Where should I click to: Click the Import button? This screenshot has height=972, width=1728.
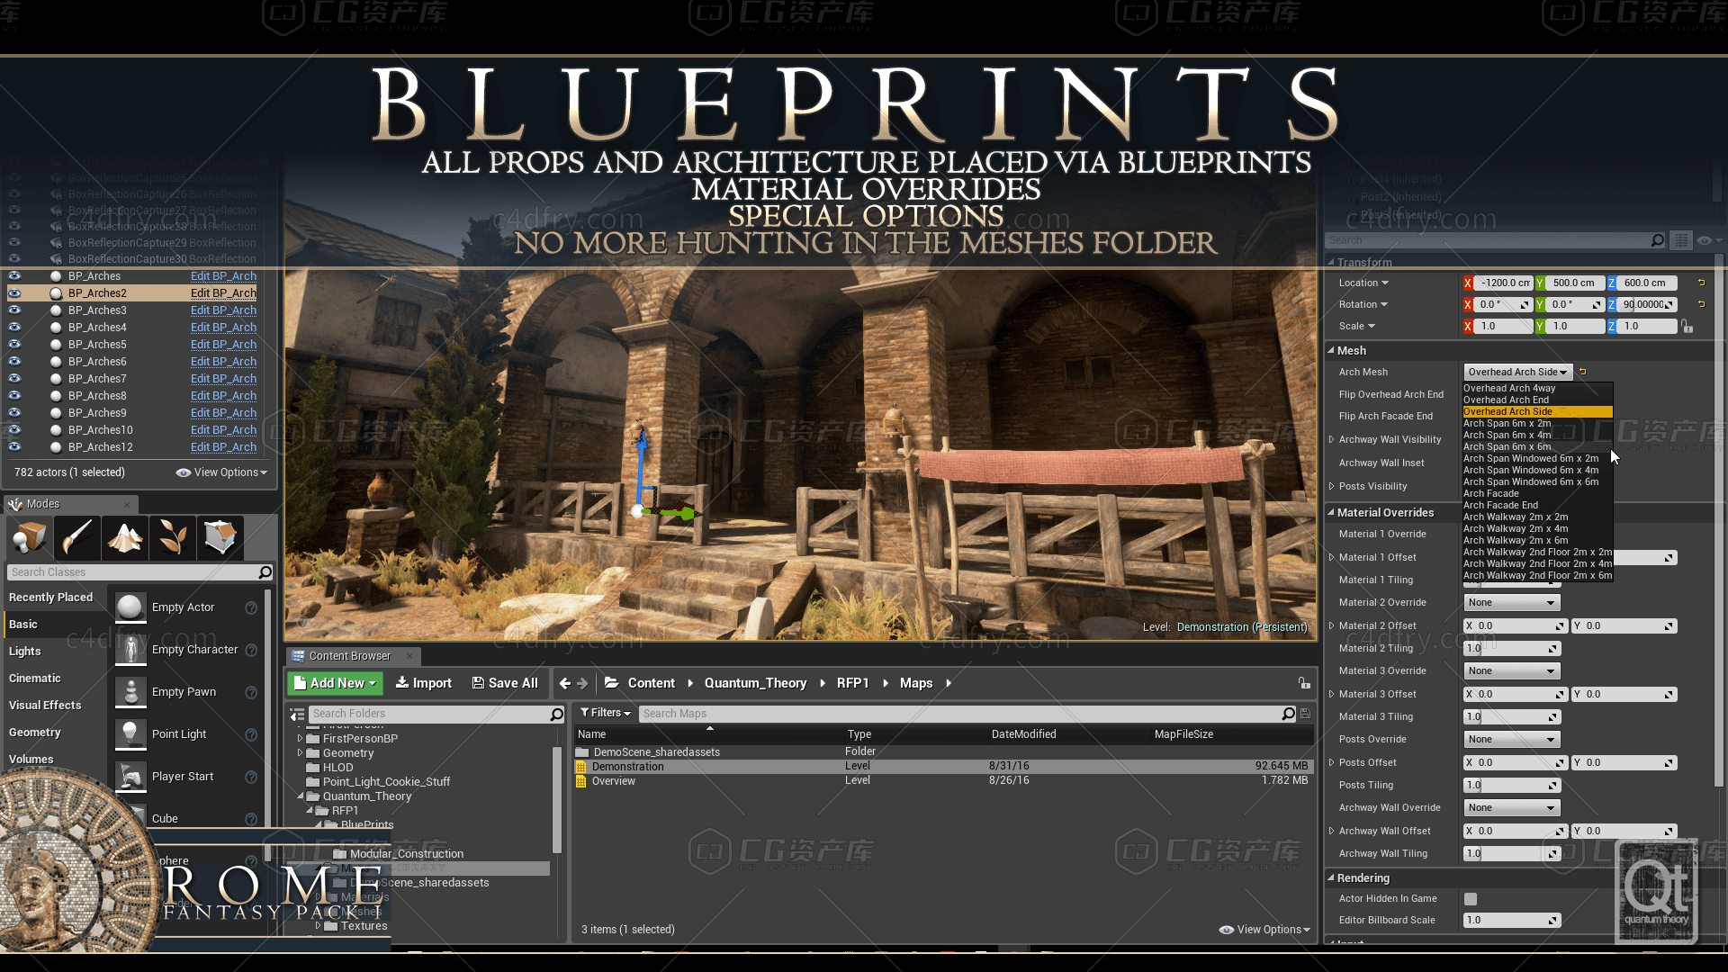423,684
